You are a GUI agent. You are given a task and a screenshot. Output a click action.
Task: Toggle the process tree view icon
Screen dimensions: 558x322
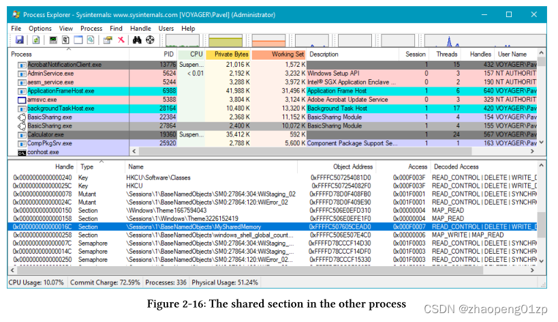click(65, 40)
